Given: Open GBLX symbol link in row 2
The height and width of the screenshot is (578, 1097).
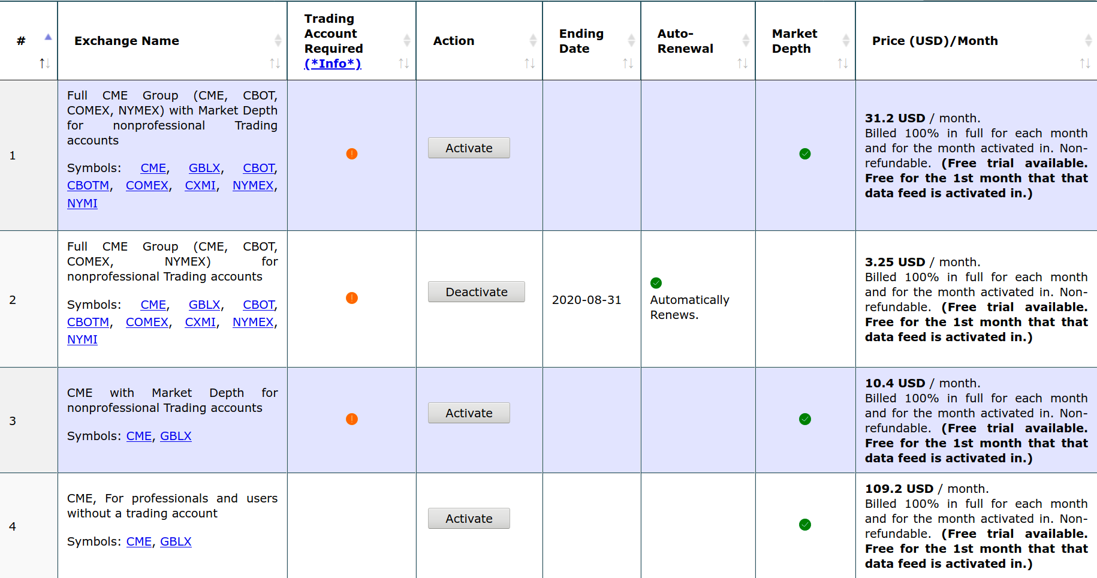Looking at the screenshot, I should [204, 305].
